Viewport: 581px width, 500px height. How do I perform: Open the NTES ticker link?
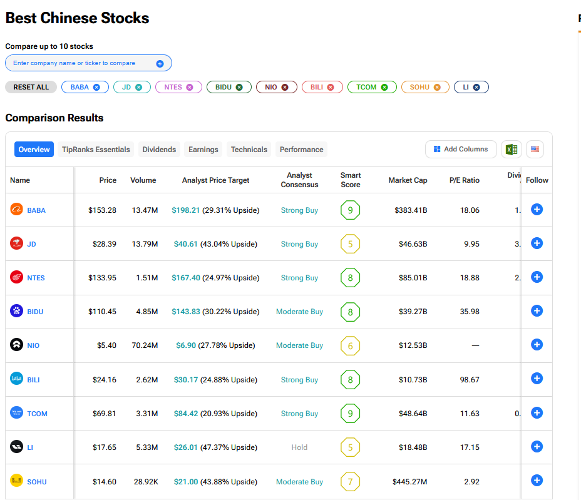tap(36, 278)
